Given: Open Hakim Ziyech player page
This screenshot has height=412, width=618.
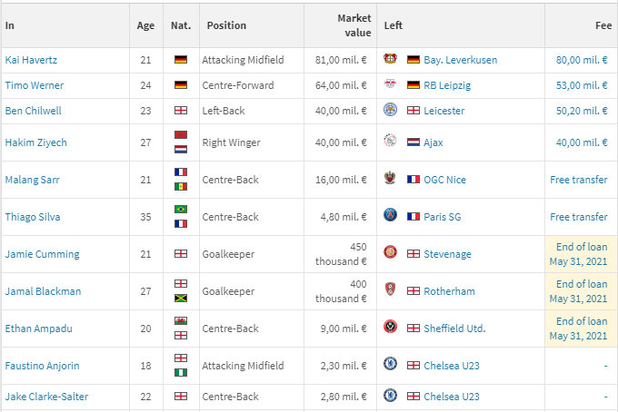Looking at the screenshot, I should point(35,142).
